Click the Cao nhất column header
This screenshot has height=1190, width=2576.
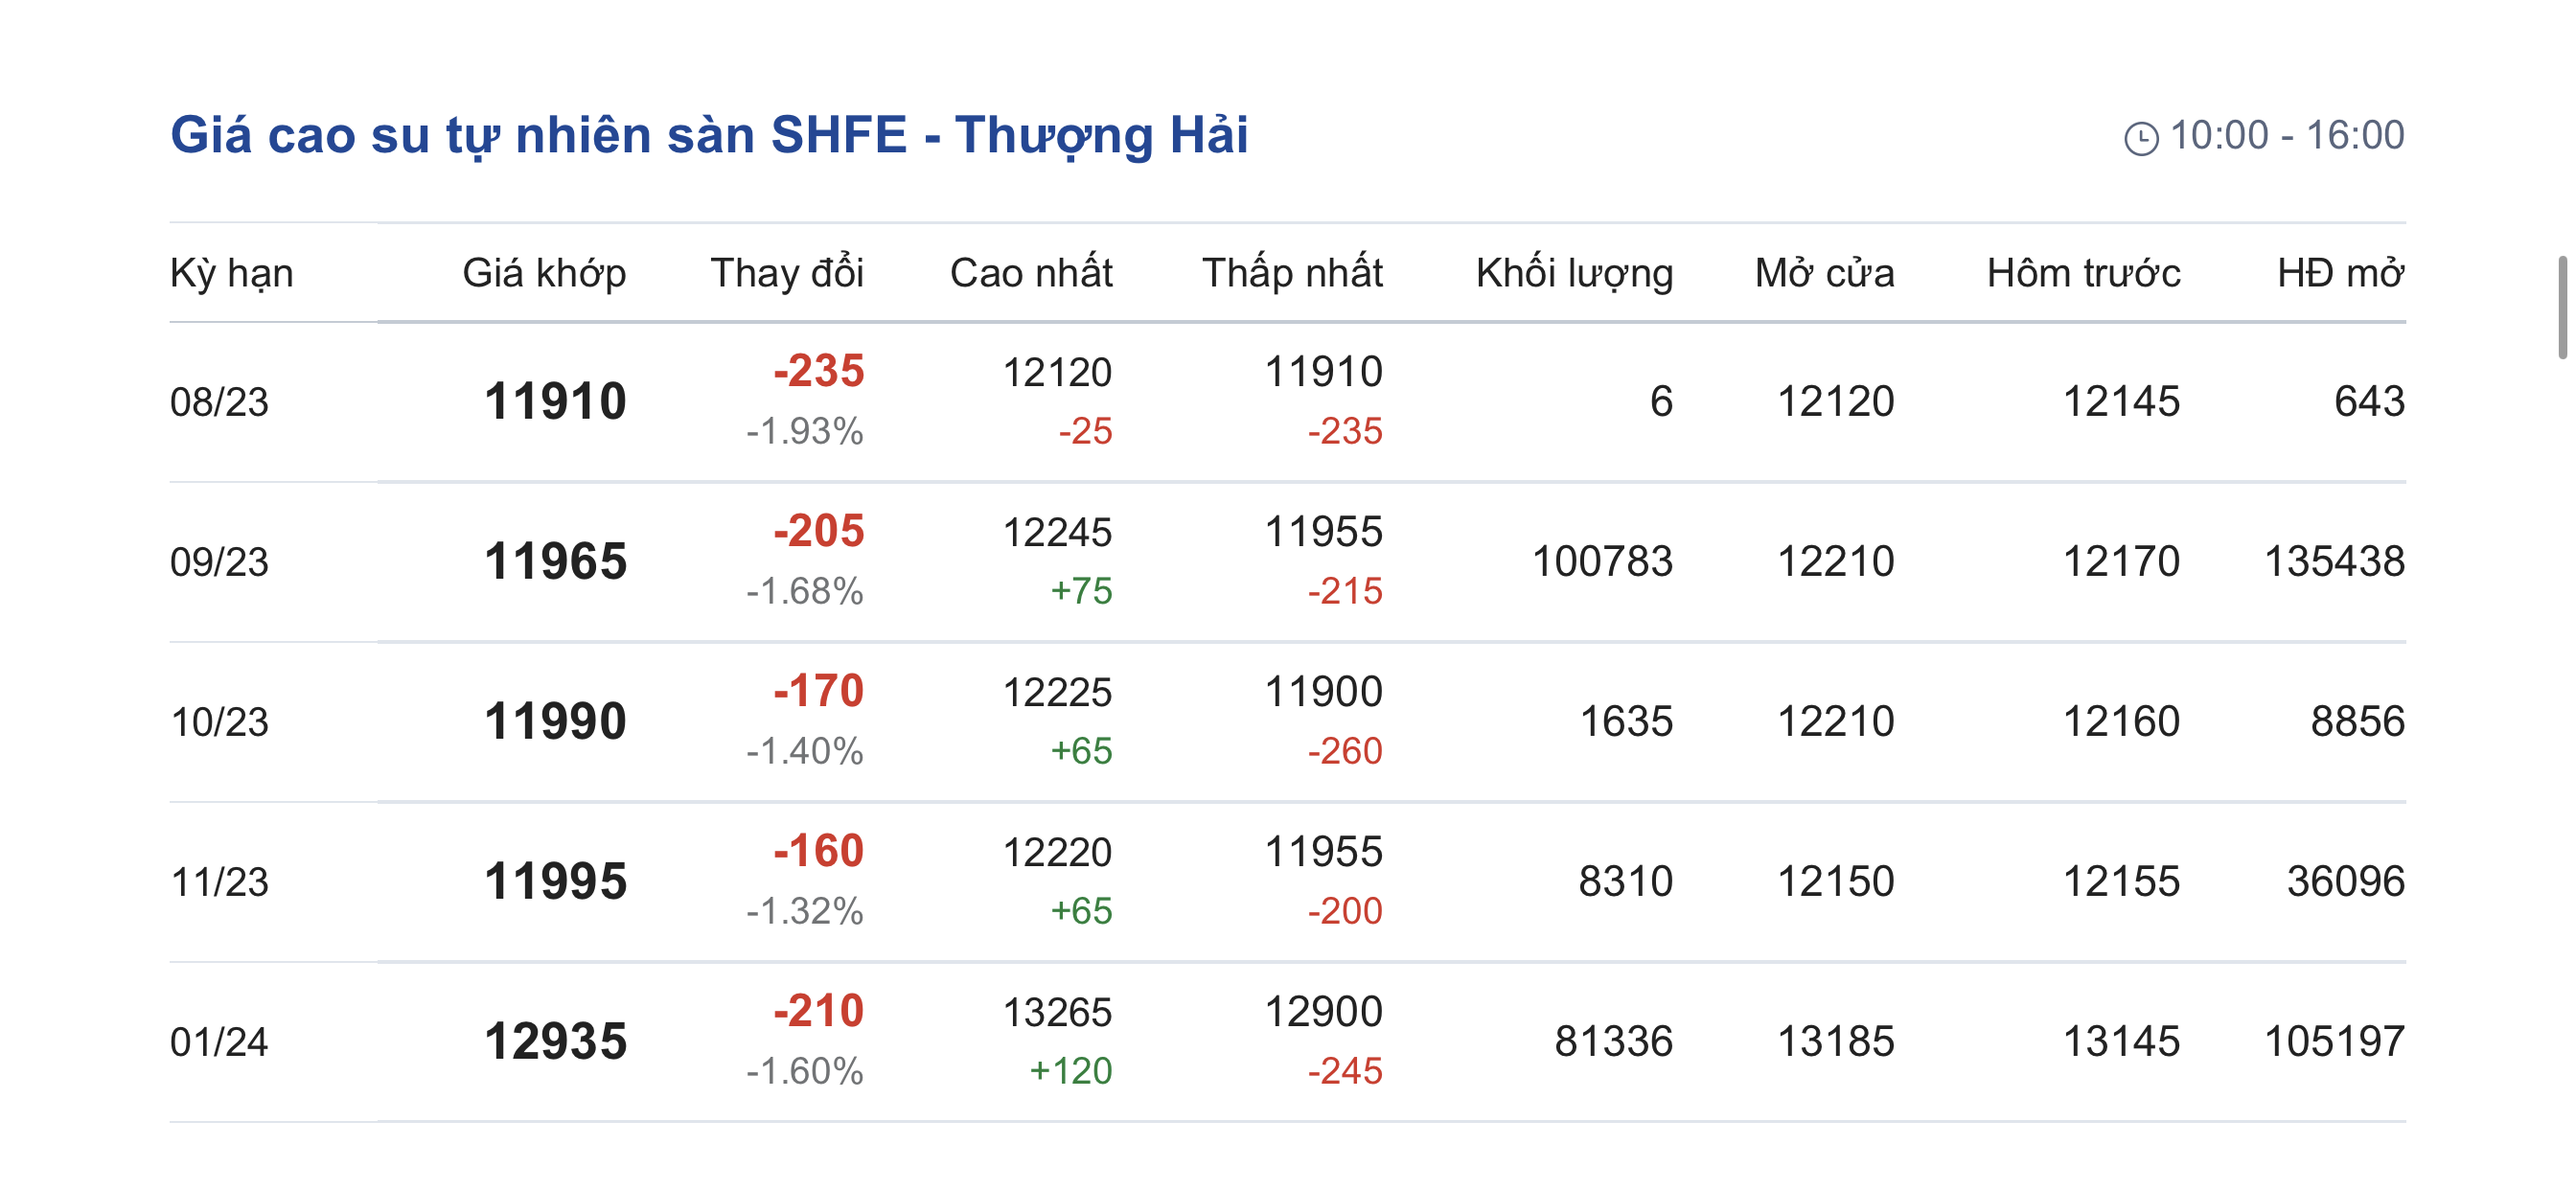(1031, 273)
